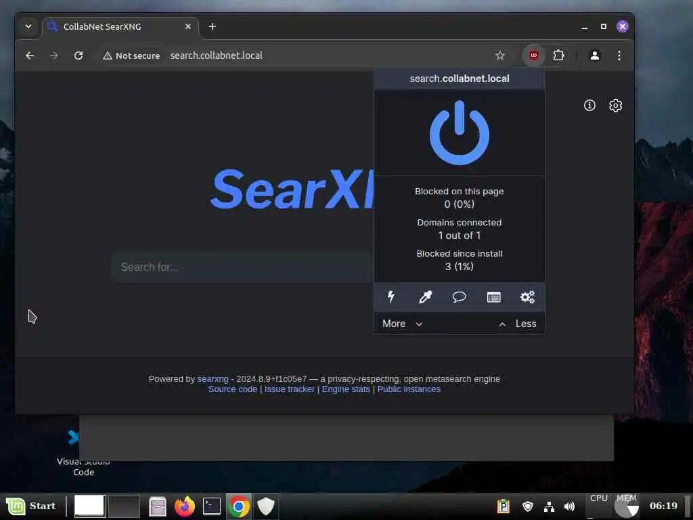Image resolution: width=693 pixels, height=520 pixels.
Task: Open Chrome three-dot menu
Action: tap(619, 56)
